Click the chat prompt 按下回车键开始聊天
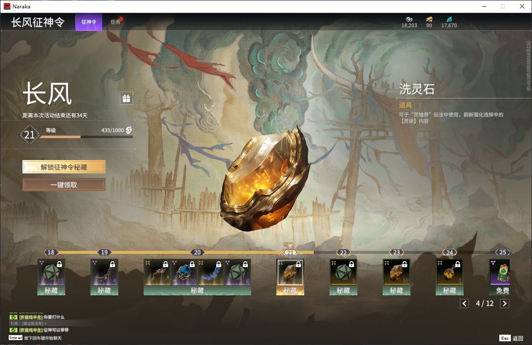Image resolution: width=532 pixels, height=345 pixels. [x=43, y=338]
